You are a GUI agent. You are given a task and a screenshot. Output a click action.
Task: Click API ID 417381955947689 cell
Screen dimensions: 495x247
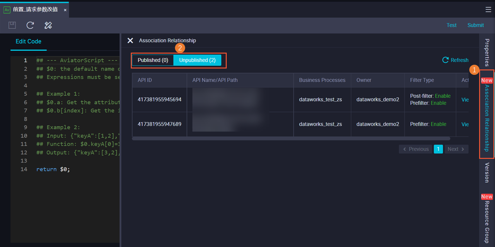(159, 124)
